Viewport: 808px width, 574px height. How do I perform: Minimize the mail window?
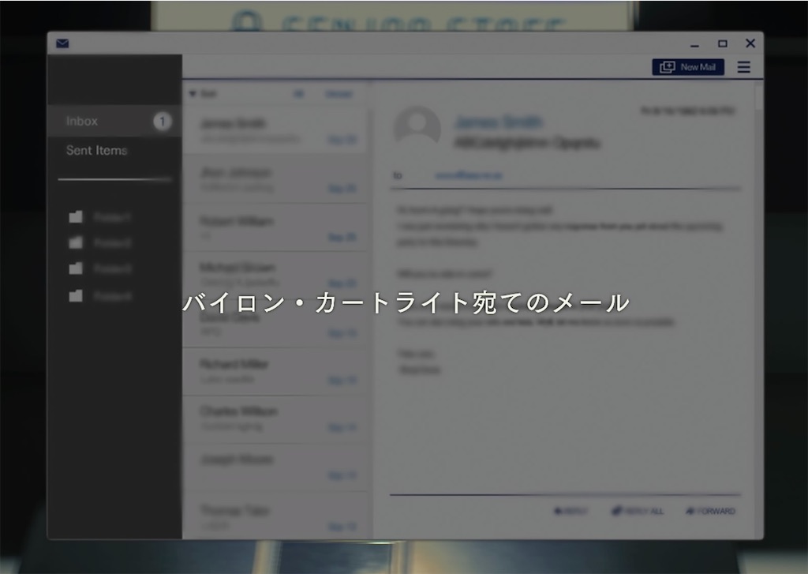coord(694,44)
